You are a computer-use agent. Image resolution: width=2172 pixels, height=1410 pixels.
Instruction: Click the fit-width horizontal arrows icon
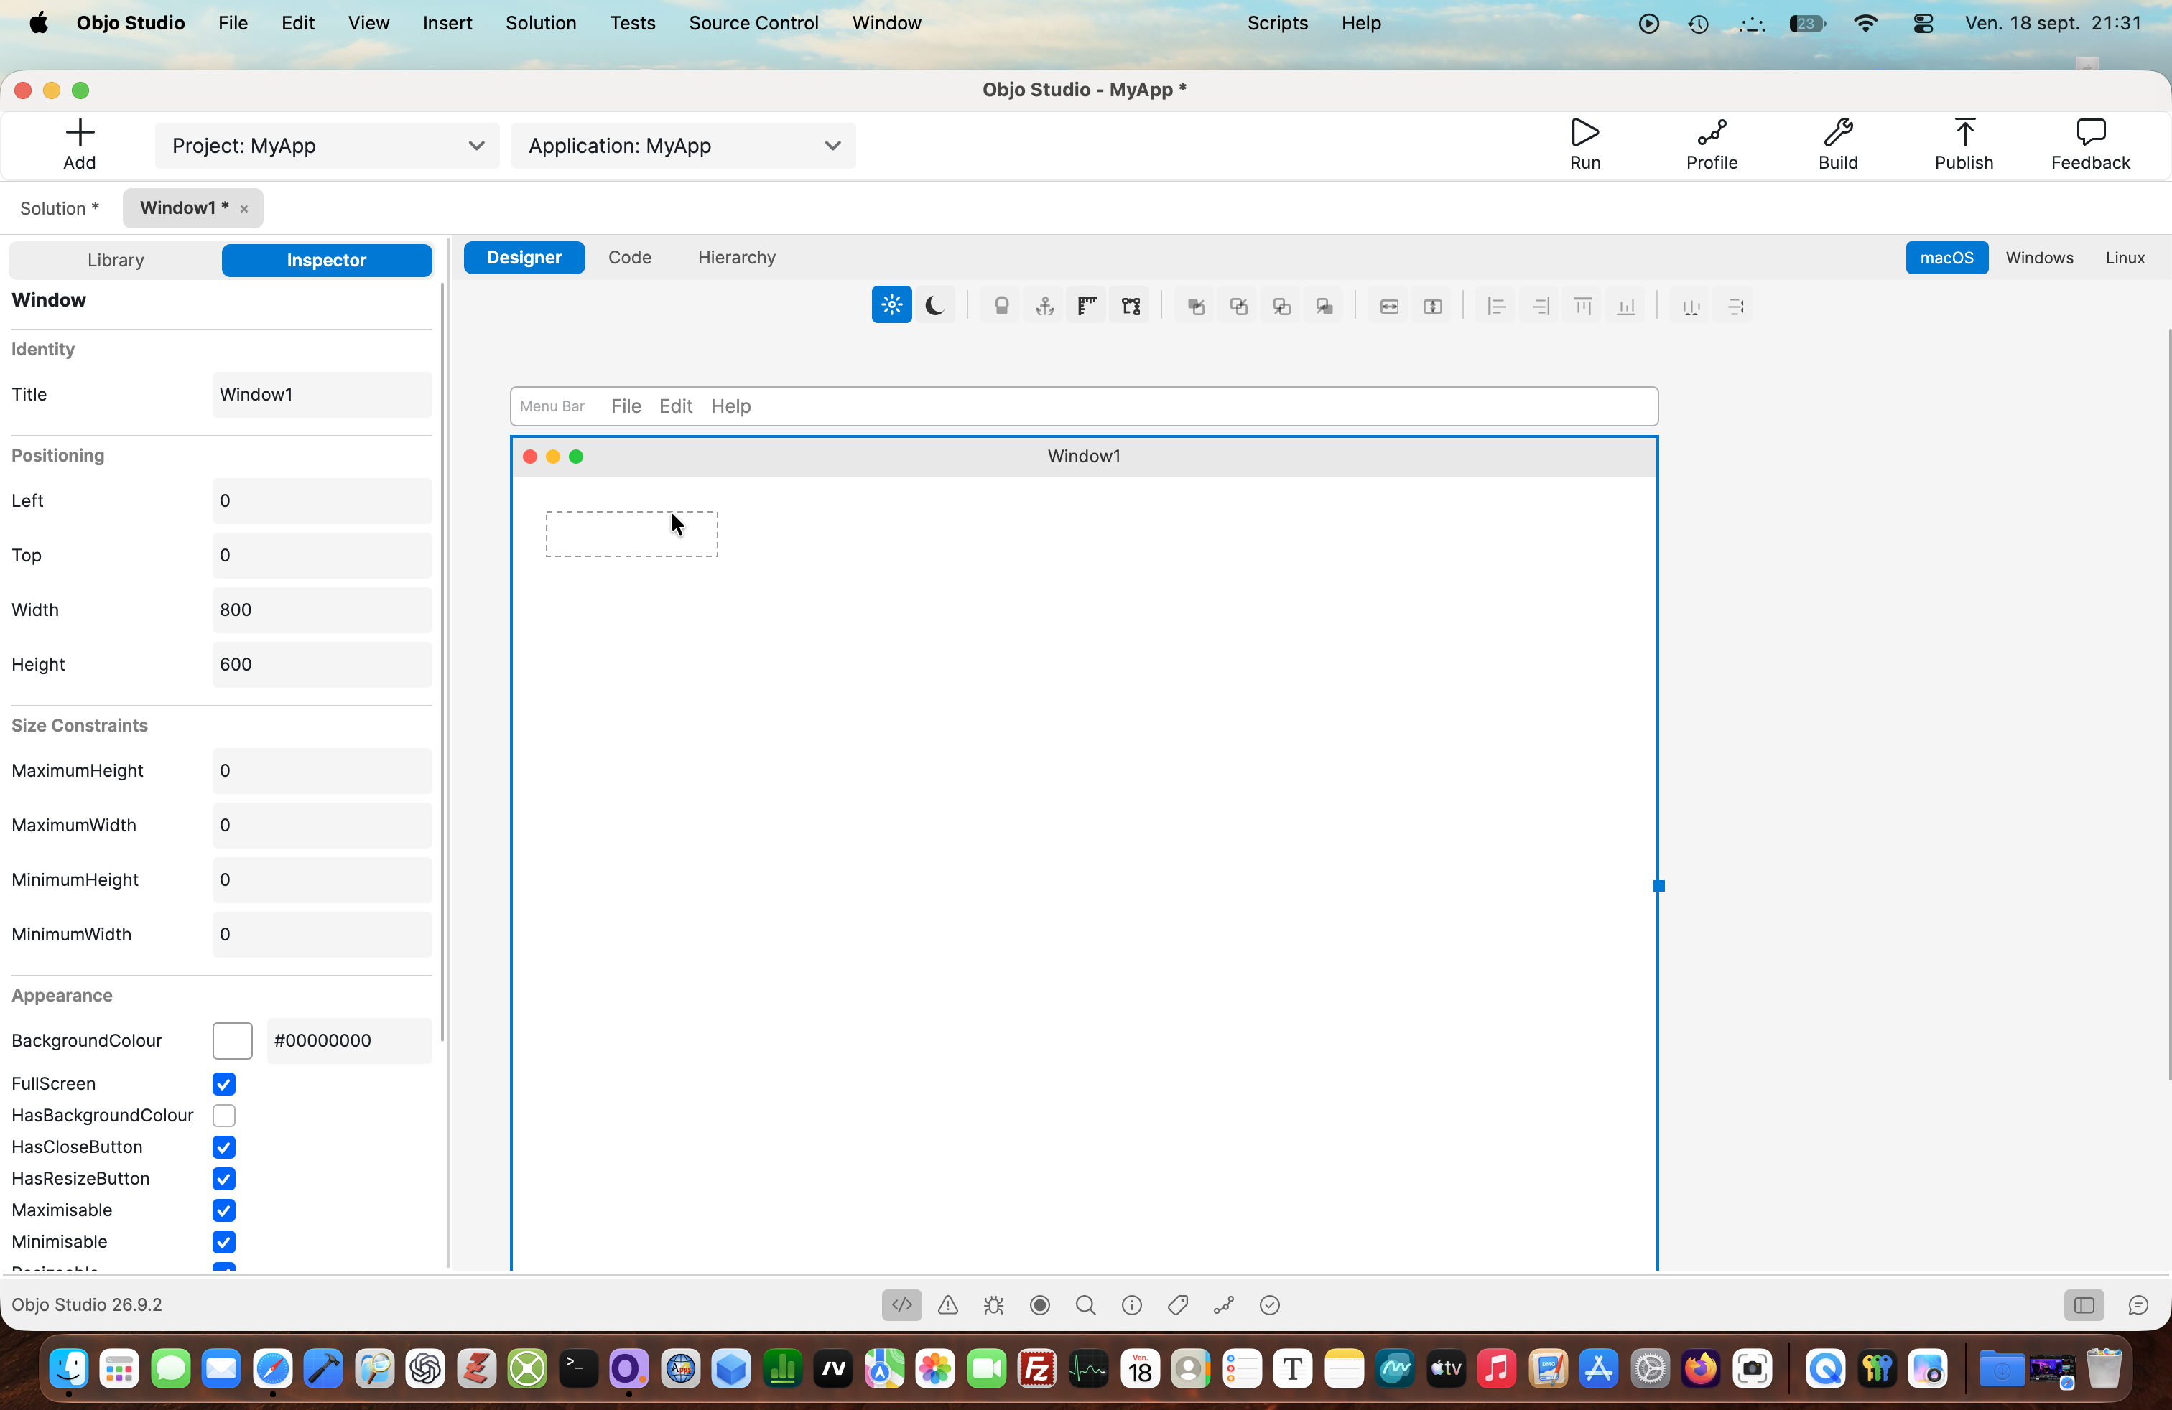click(x=1389, y=307)
